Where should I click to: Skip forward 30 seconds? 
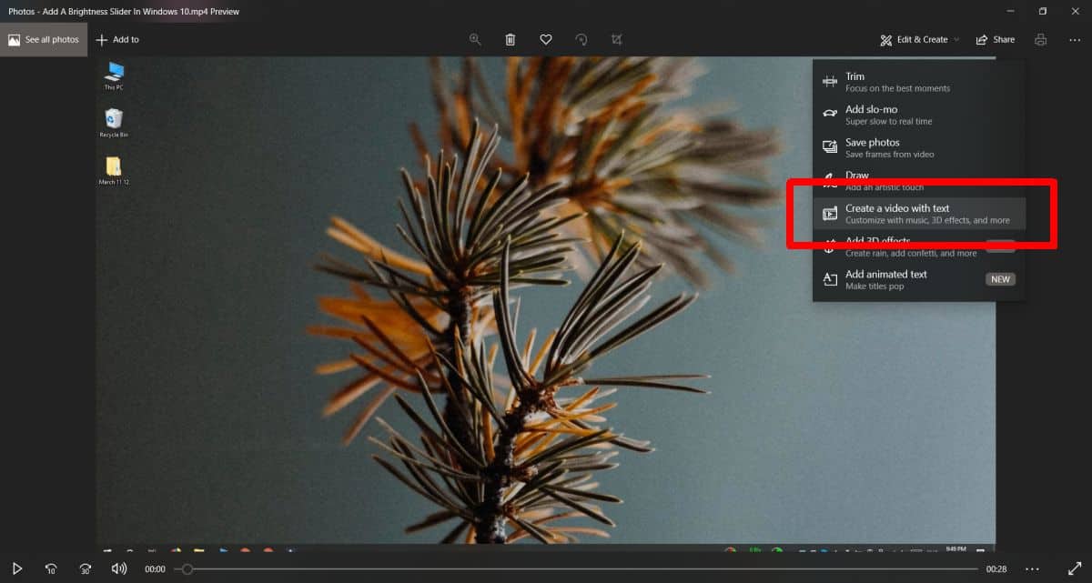coord(85,568)
